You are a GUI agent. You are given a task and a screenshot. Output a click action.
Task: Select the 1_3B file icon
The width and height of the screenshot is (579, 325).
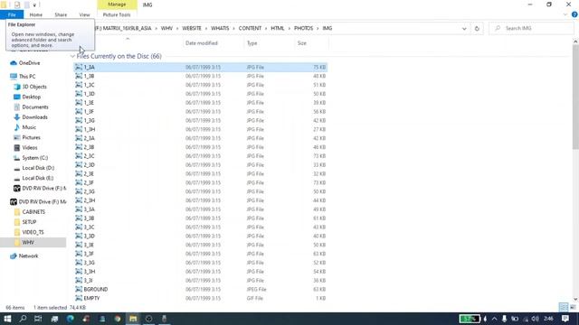(79, 76)
